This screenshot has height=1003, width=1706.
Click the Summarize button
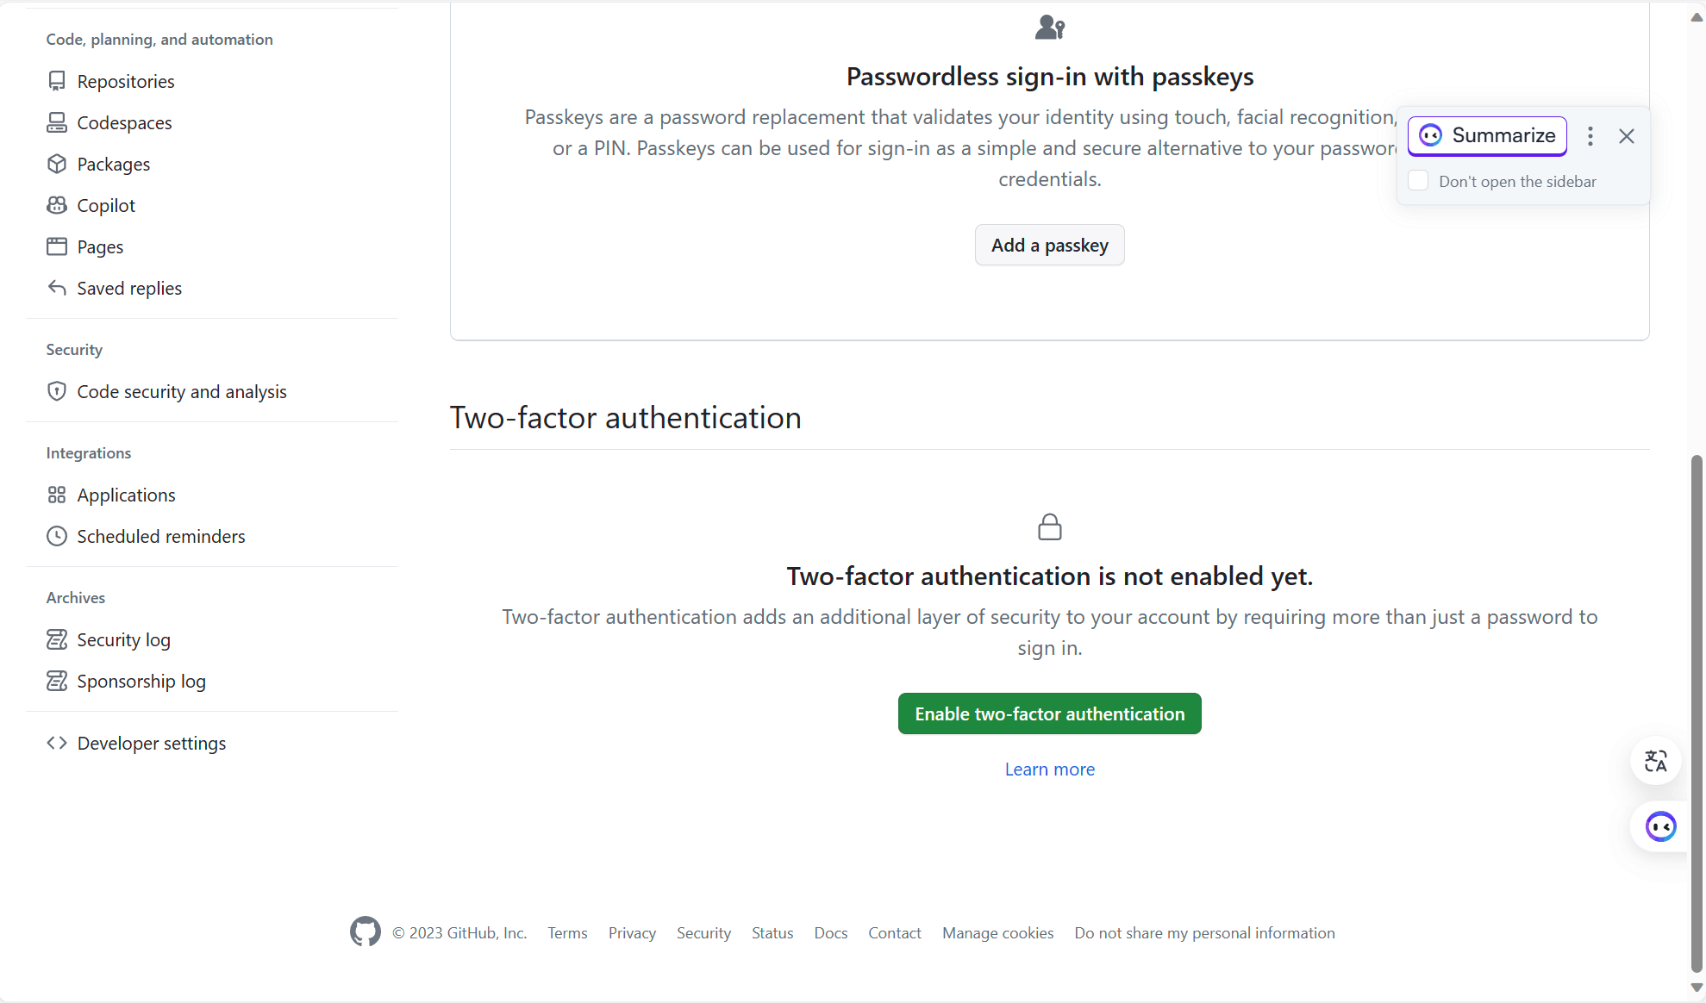click(x=1487, y=136)
